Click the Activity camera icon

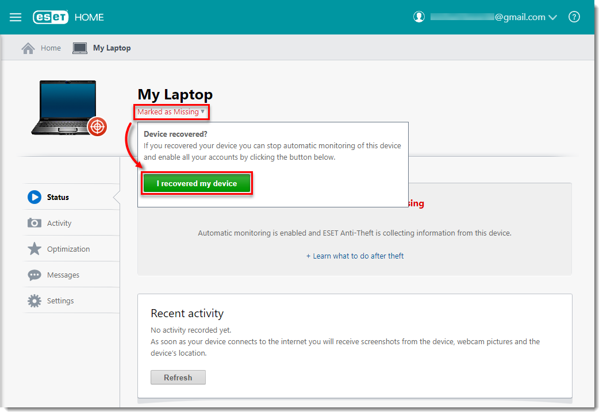point(34,223)
